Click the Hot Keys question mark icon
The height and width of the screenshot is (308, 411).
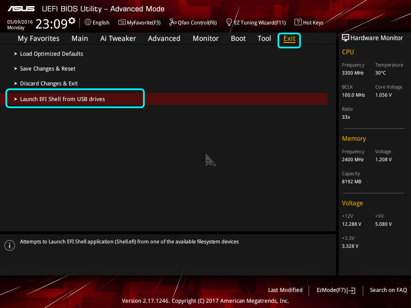point(298,22)
